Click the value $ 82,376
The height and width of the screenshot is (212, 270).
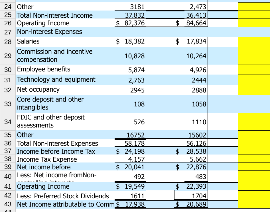(x=130, y=23)
